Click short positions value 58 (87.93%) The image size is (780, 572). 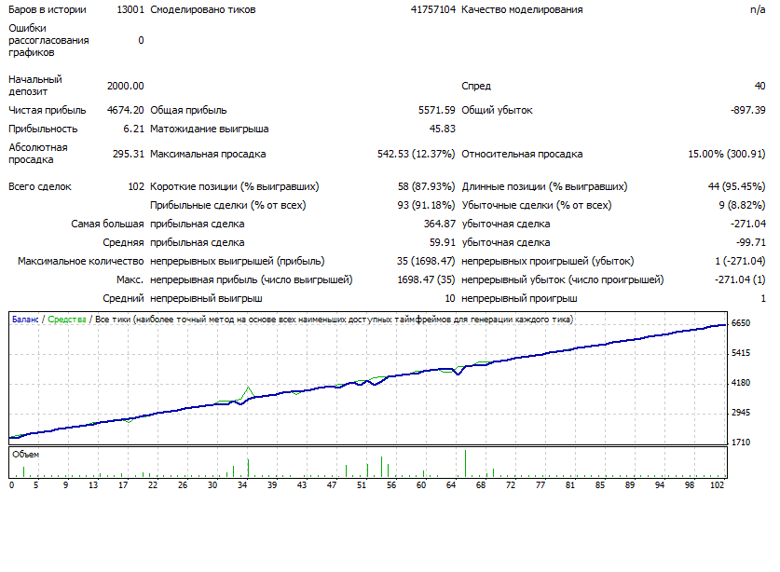(426, 186)
